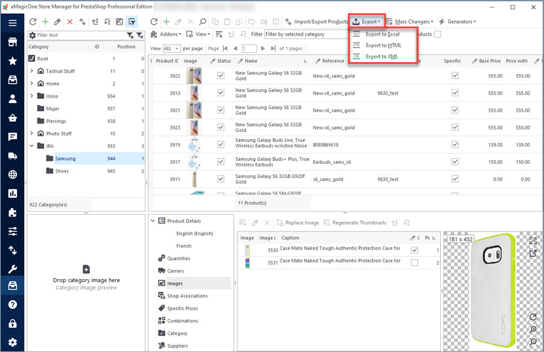
Task: Delete category with red X icon
Action: click(x=70, y=22)
